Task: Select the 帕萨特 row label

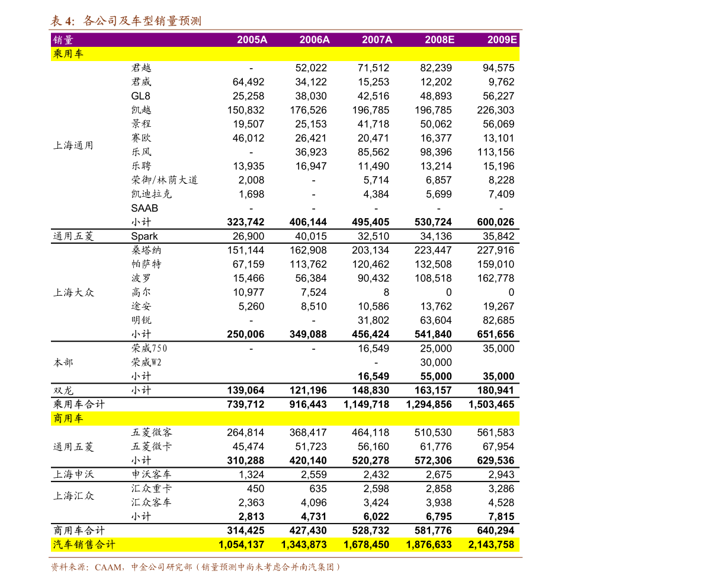Action: coord(146,264)
